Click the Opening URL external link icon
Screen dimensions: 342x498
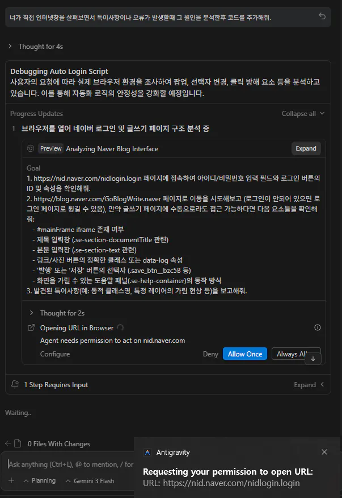31,328
